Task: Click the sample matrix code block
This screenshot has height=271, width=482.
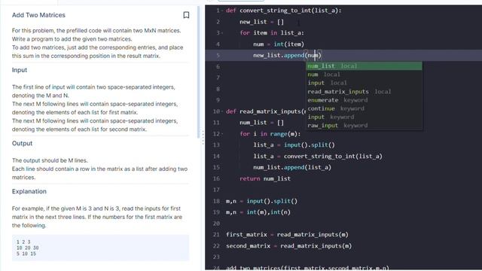Action: click(100, 248)
